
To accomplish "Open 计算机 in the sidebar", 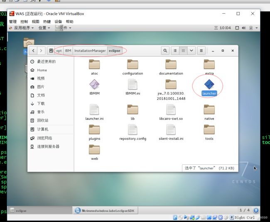I will click(x=51, y=129).
